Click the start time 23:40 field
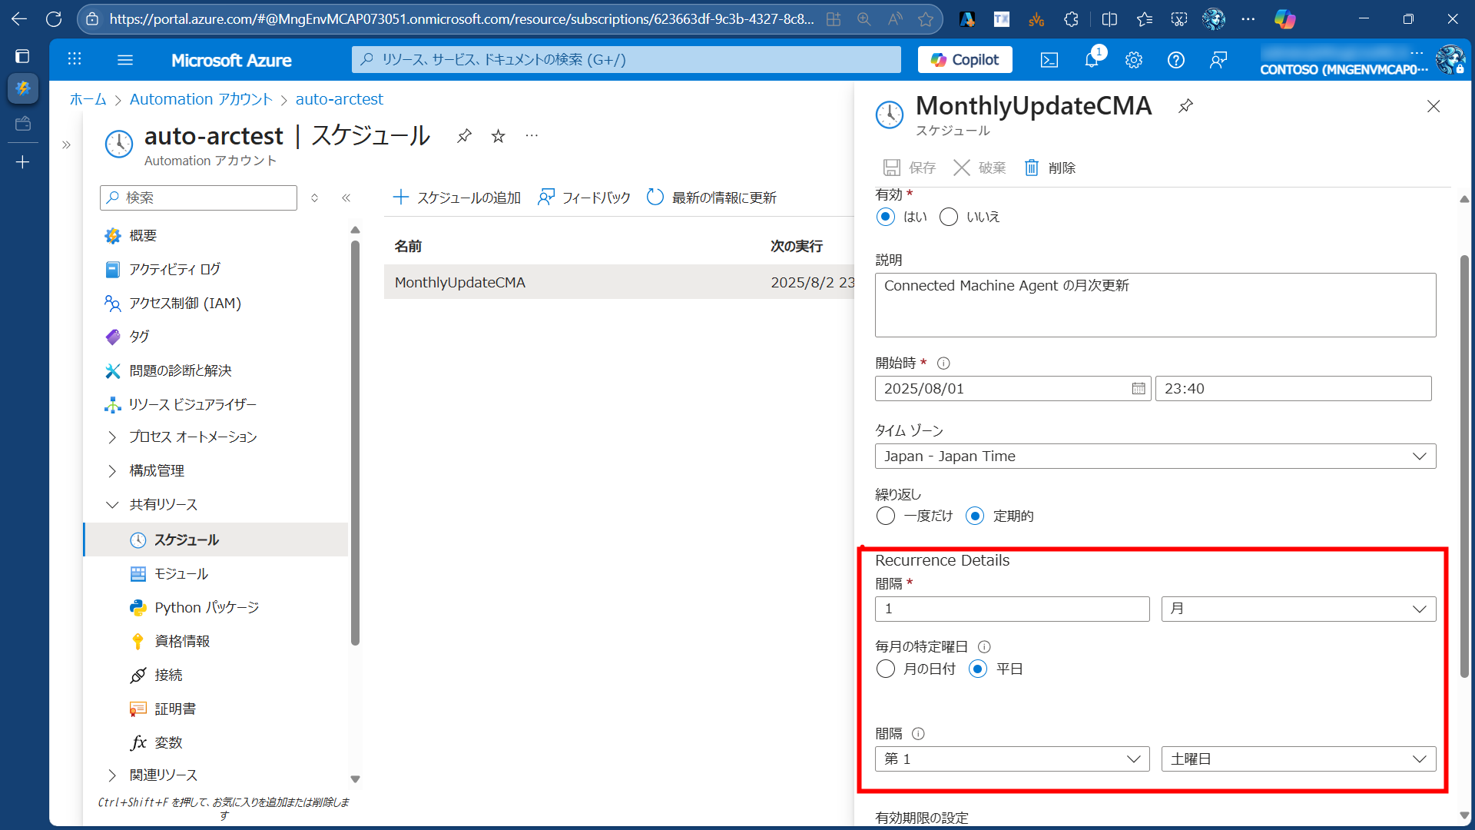This screenshot has height=830, width=1475. [1292, 389]
